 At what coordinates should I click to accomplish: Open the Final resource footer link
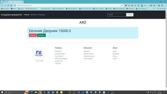coord(88,58)
